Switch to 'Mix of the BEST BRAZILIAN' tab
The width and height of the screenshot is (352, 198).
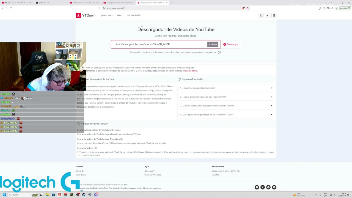click(18, 3)
